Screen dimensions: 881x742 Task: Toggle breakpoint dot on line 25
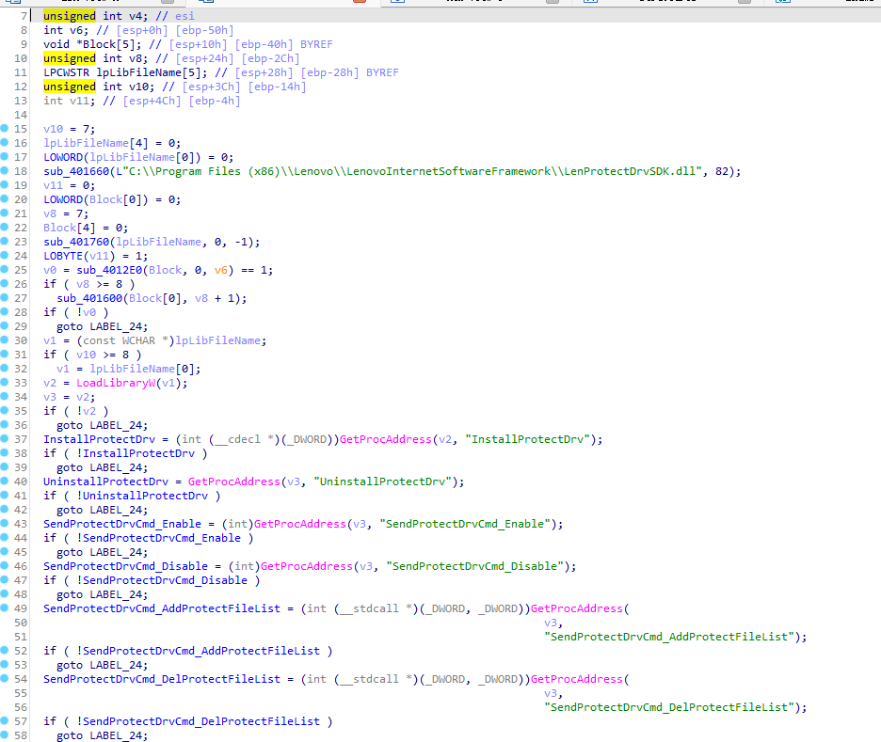click(x=5, y=269)
